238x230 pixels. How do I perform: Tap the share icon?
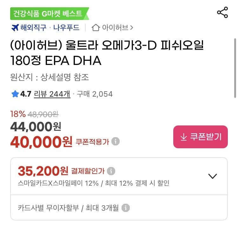(222, 12)
